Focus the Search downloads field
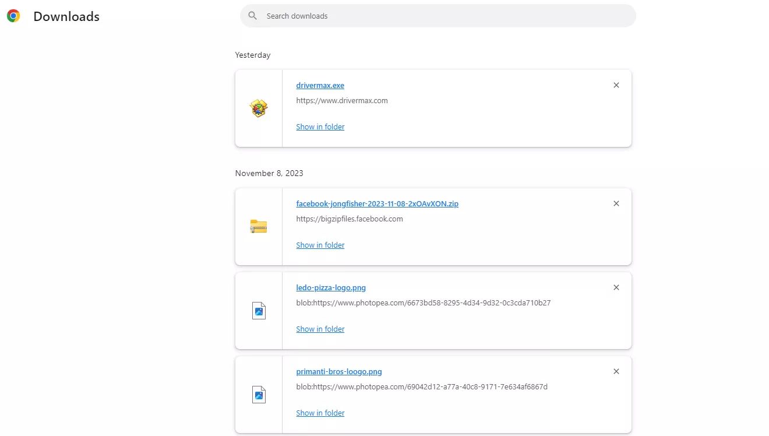 pyautogui.click(x=438, y=16)
